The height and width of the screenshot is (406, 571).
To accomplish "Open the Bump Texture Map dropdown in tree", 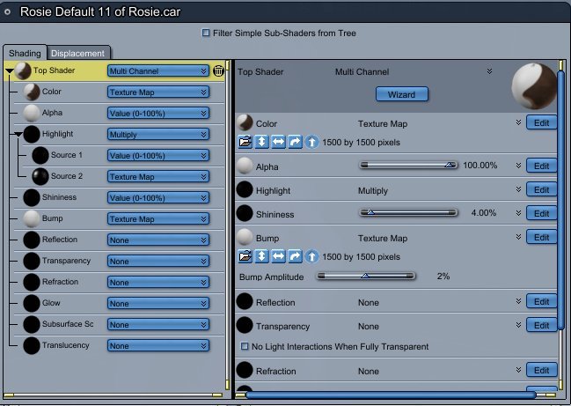I will (x=158, y=219).
